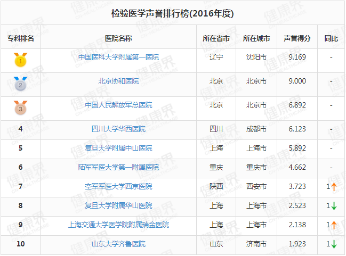Open 四川大学华西医院 hospital page

(118, 129)
